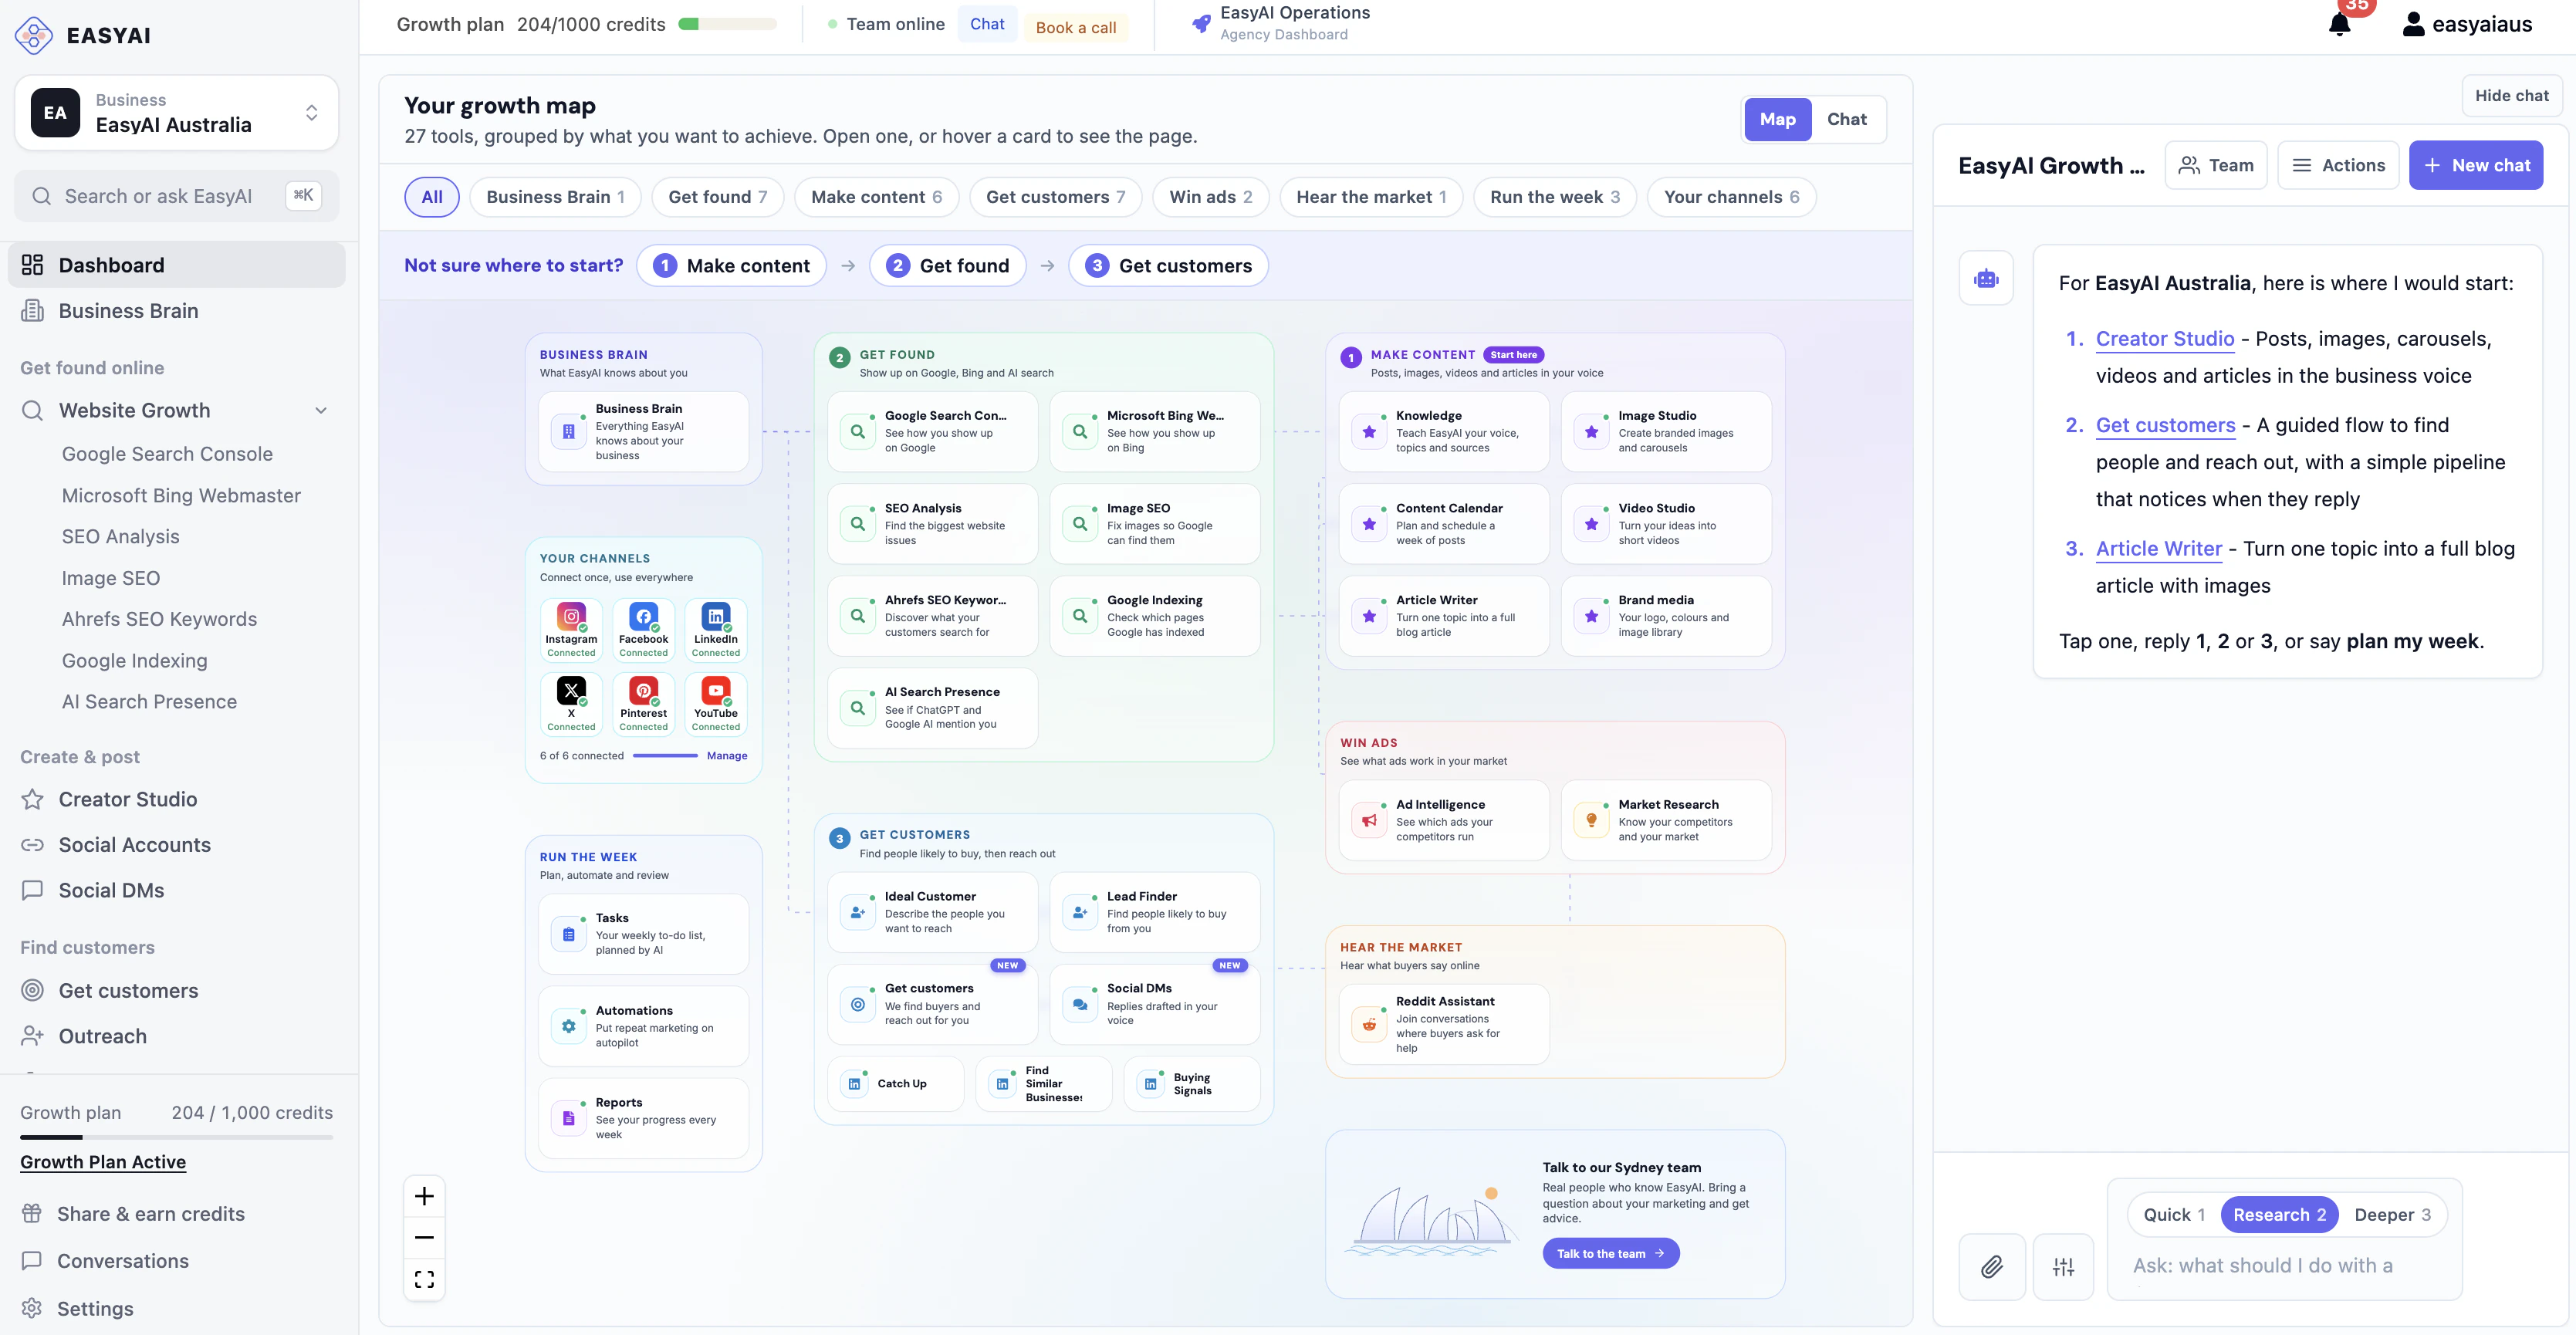2576x1335 pixels.
Task: Select Quick 1 response mode
Action: (2173, 1214)
